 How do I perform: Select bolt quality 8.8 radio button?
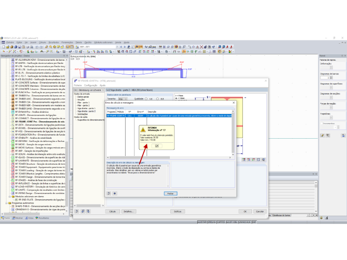pos(158,99)
